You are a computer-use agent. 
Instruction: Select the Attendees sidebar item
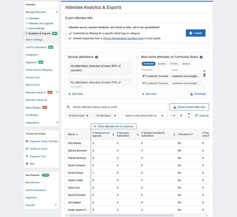coord(34,18)
